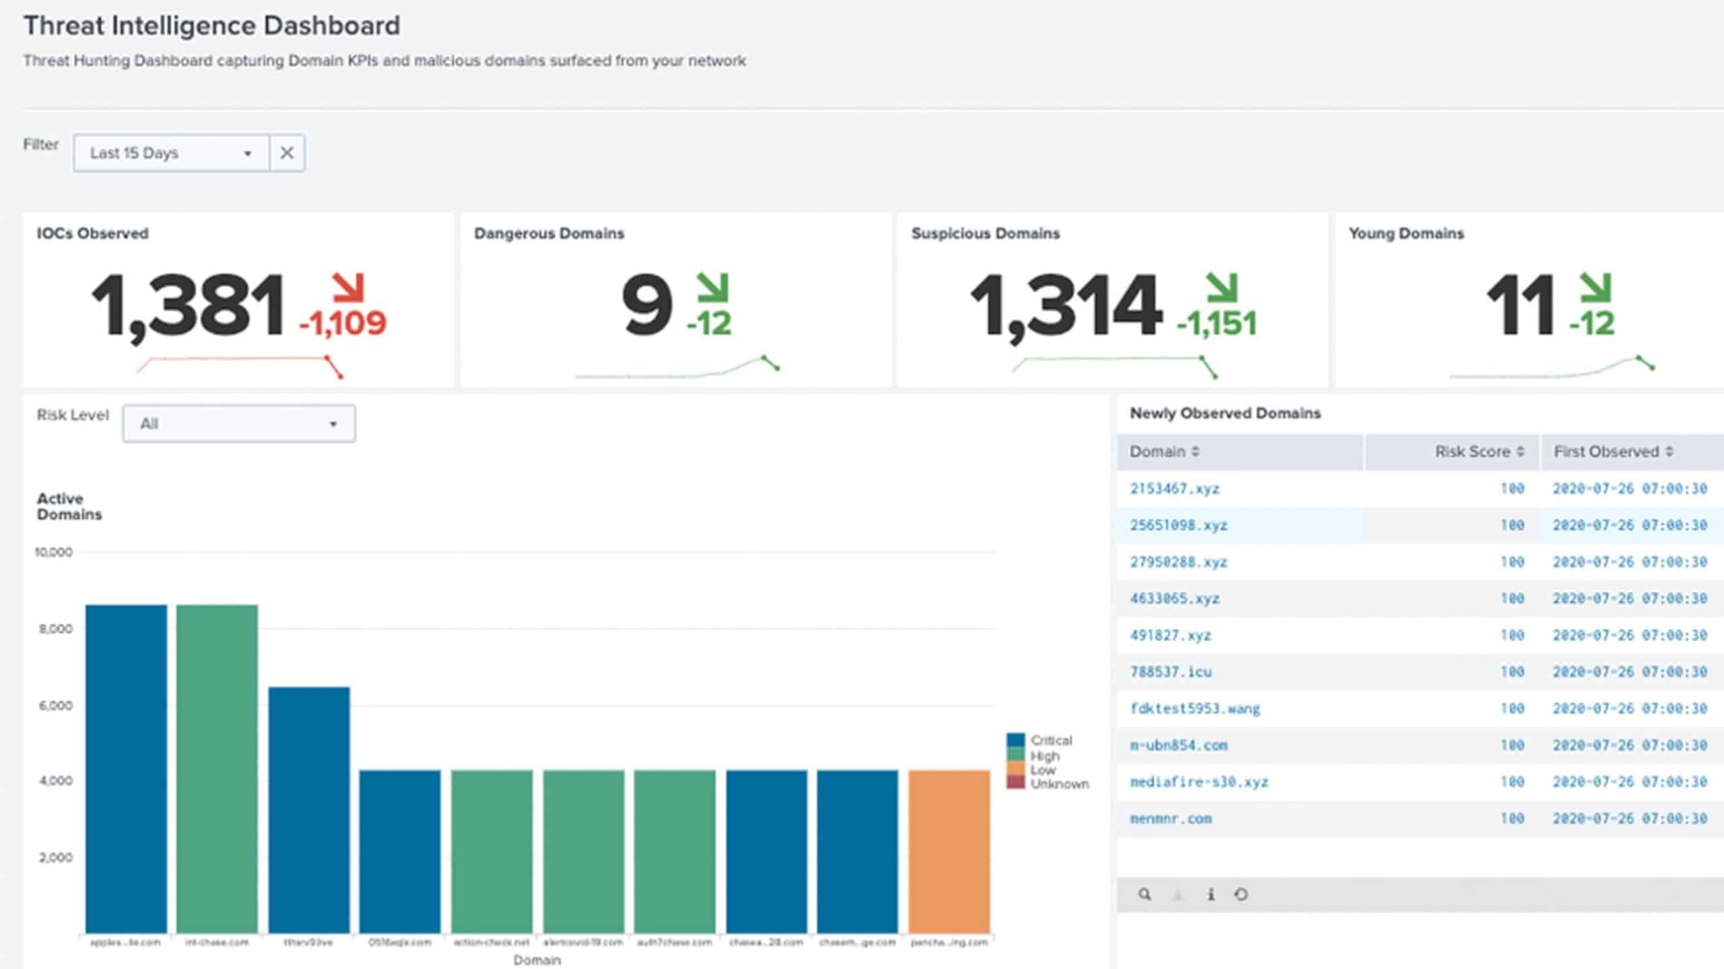Open the 2153467.xyz domain link
This screenshot has height=969, width=1724.
click(1174, 489)
